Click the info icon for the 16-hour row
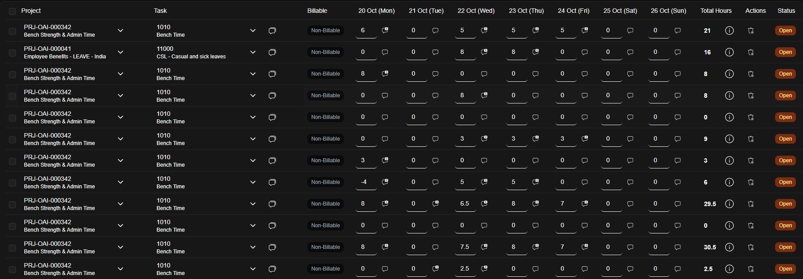This screenshot has height=279, width=803. click(x=729, y=52)
